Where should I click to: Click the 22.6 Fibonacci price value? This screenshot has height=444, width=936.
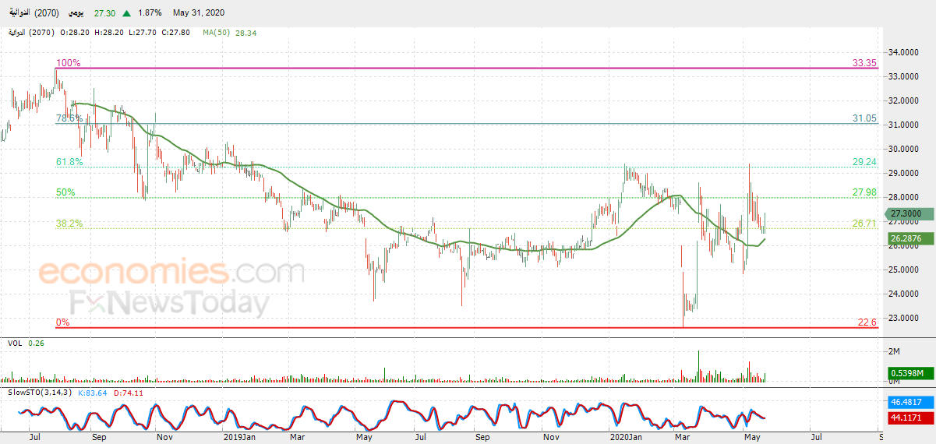click(x=868, y=322)
